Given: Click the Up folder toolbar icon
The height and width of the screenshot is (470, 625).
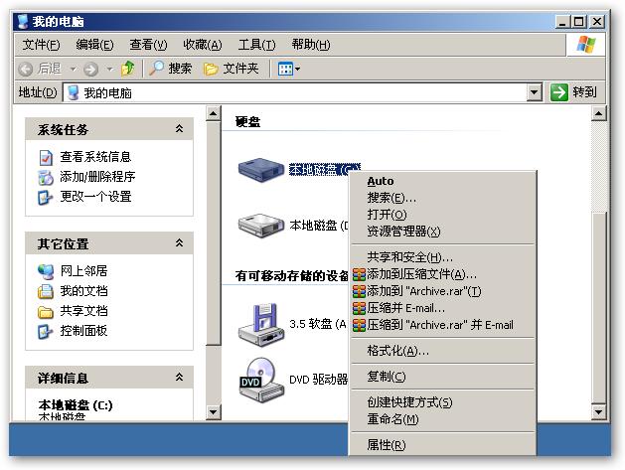Looking at the screenshot, I should click(x=127, y=69).
